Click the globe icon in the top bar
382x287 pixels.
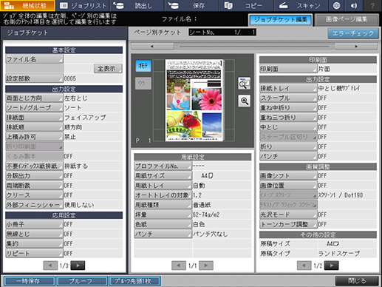336,5
